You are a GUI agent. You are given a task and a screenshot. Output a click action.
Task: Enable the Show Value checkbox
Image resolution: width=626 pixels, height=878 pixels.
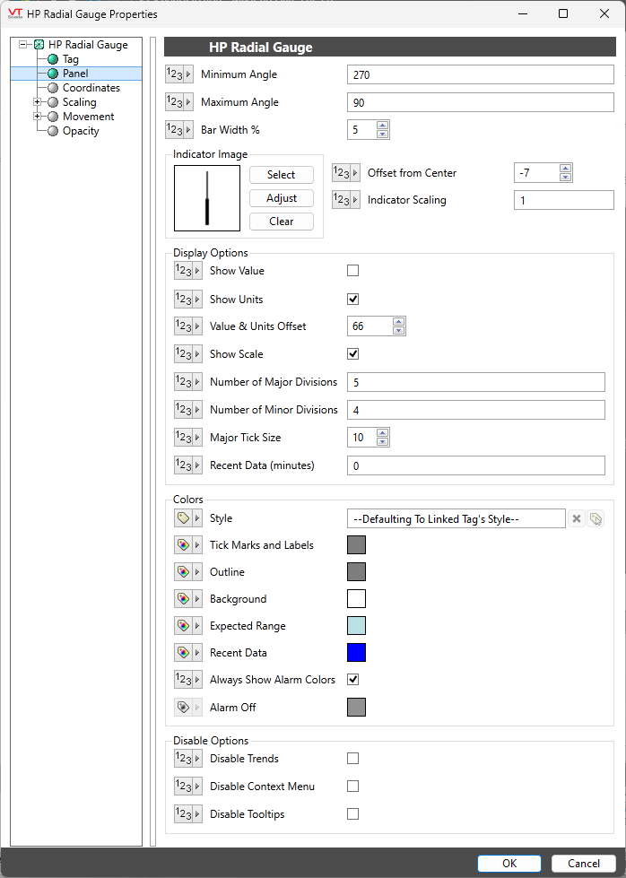point(352,271)
